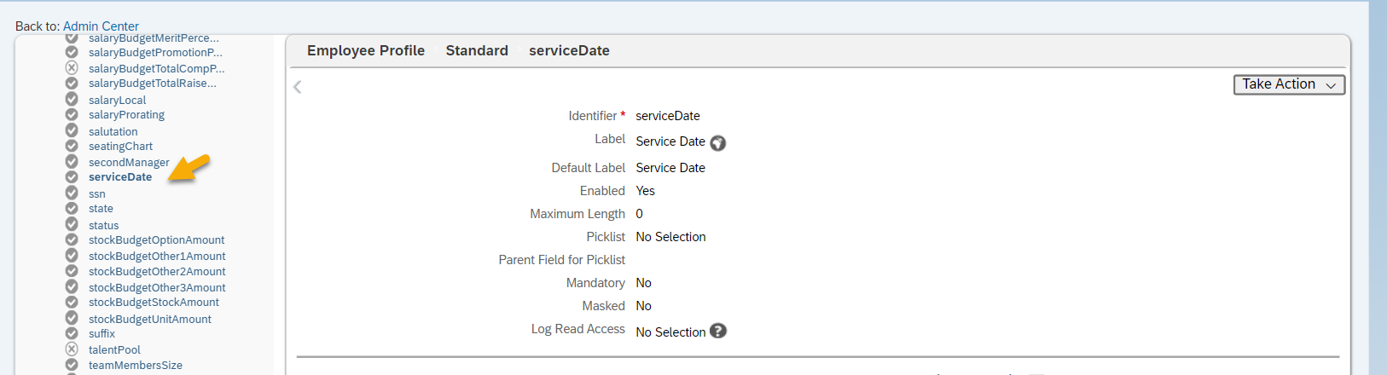Image resolution: width=1387 pixels, height=375 pixels.
Task: Select the salutation field in list
Action: tap(113, 131)
